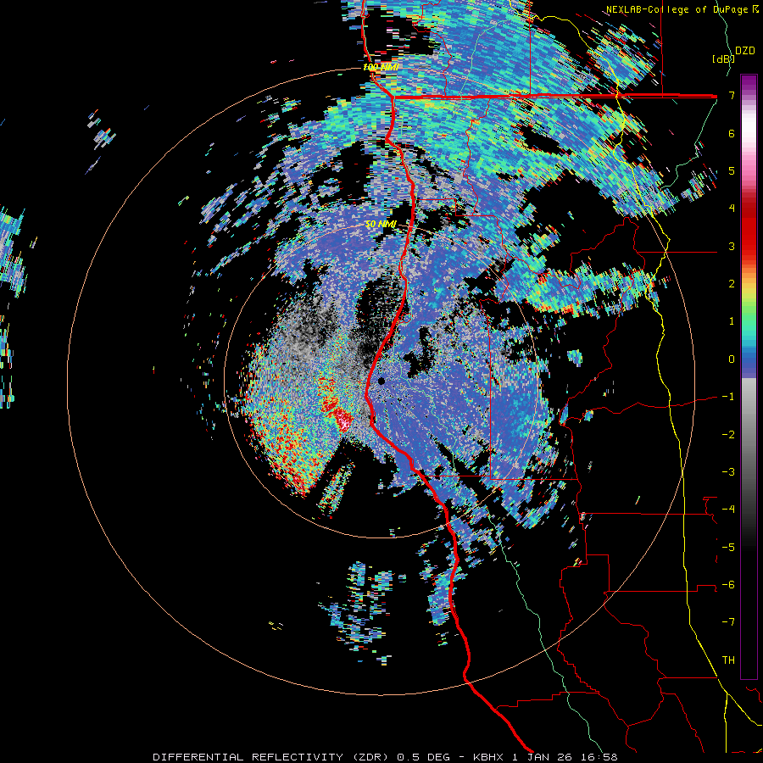Click the -3 dB legend label

[x=728, y=472]
